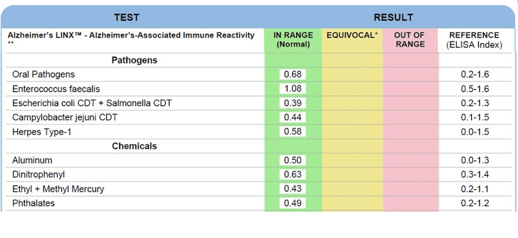Select the Herpes Type-1 row label

tap(42, 132)
